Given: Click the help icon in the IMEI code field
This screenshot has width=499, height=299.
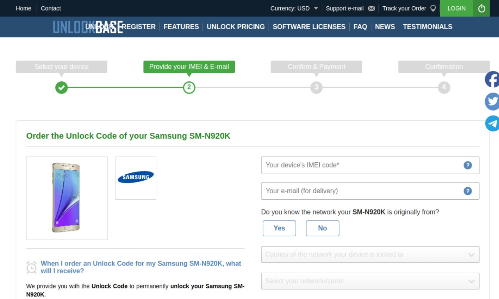Looking at the screenshot, I should pyautogui.click(x=468, y=165).
